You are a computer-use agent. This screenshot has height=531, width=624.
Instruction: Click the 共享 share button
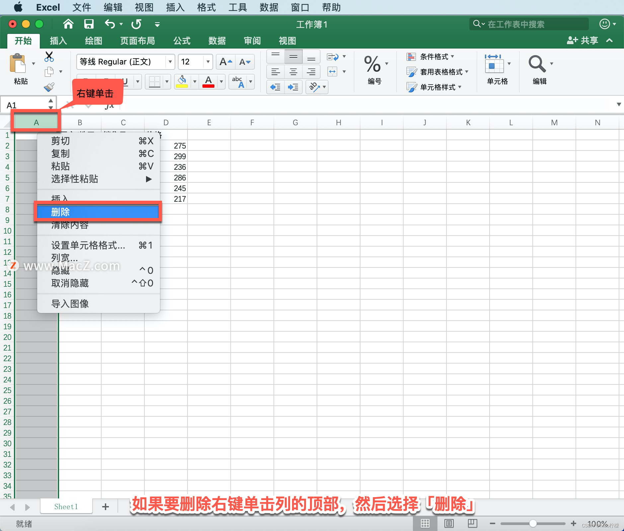click(x=585, y=41)
